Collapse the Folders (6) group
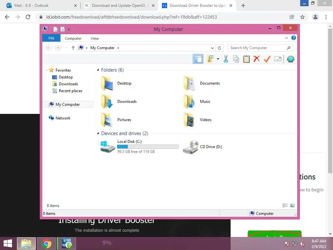The width and height of the screenshot is (333, 250). (x=98, y=70)
